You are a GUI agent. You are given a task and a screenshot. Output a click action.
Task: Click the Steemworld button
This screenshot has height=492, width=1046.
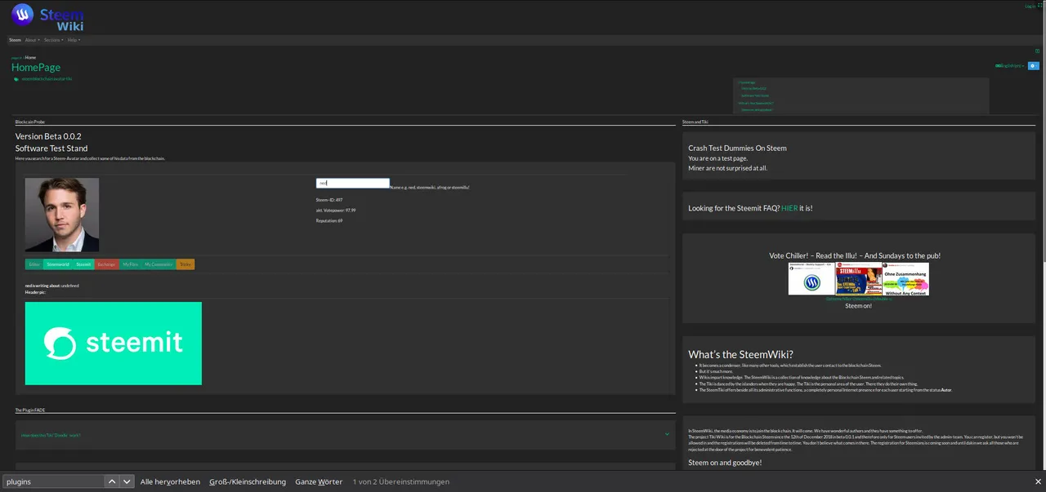click(58, 264)
